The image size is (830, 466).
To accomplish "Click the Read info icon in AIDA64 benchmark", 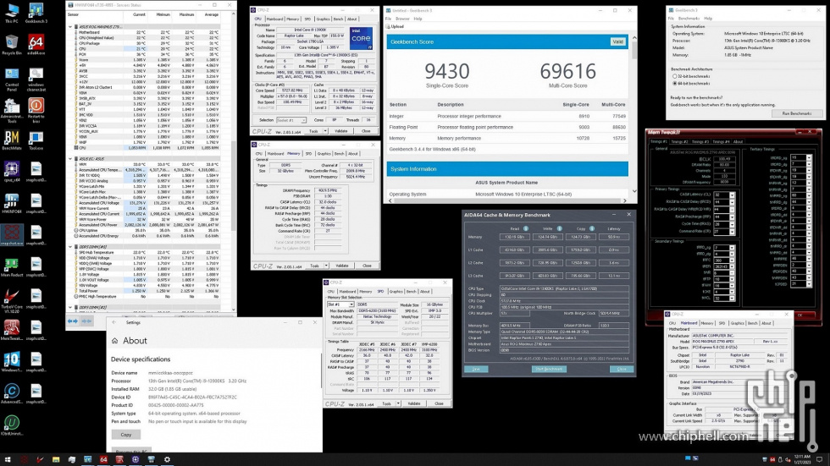I will [x=526, y=229].
